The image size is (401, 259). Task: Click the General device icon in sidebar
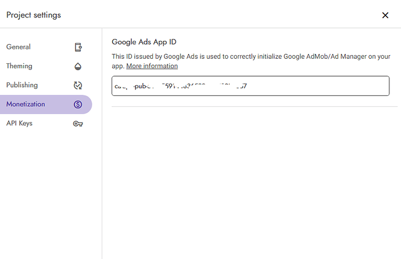pyautogui.click(x=78, y=47)
